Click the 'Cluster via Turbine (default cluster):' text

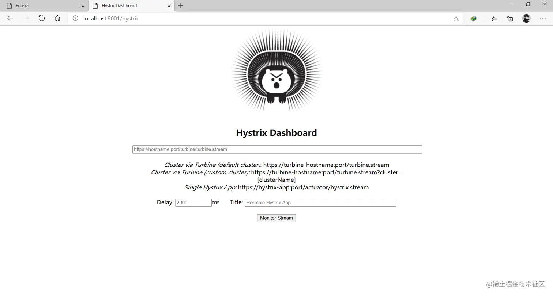click(x=213, y=165)
